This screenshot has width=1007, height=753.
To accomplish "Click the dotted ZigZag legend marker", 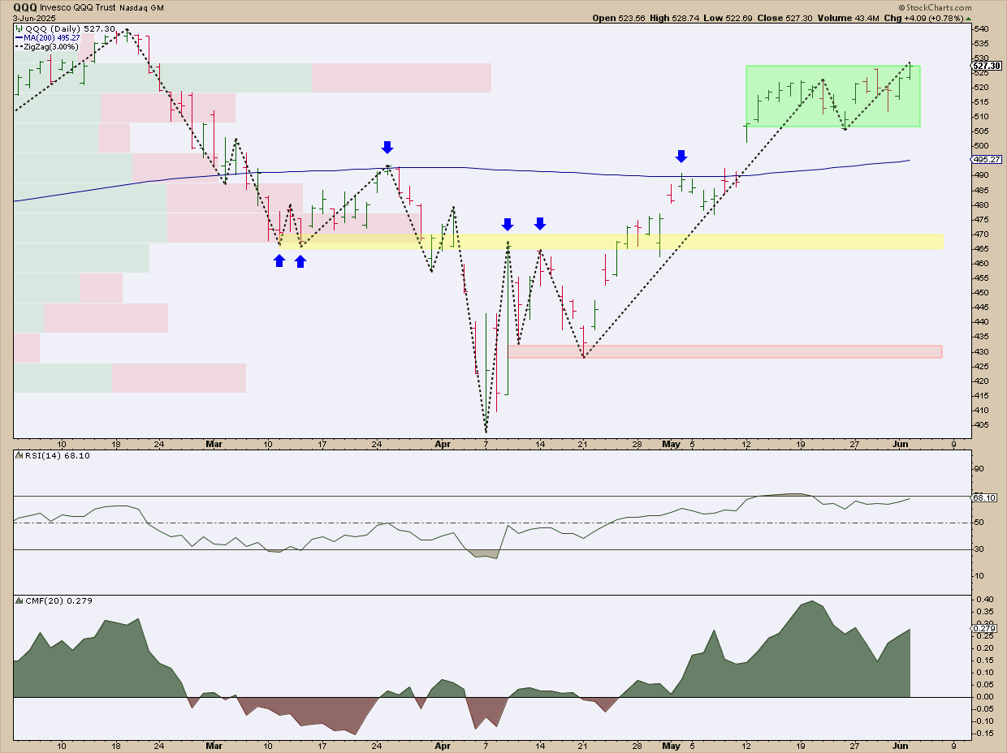I will [x=17, y=46].
